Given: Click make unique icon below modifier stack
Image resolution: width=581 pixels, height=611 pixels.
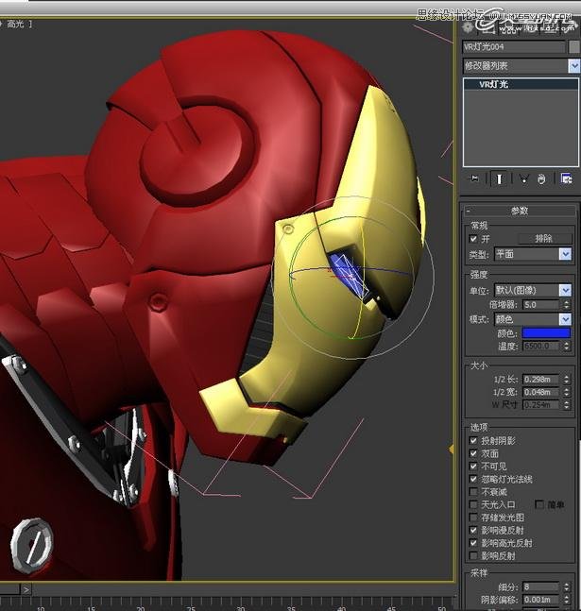Looking at the screenshot, I should point(523,178).
